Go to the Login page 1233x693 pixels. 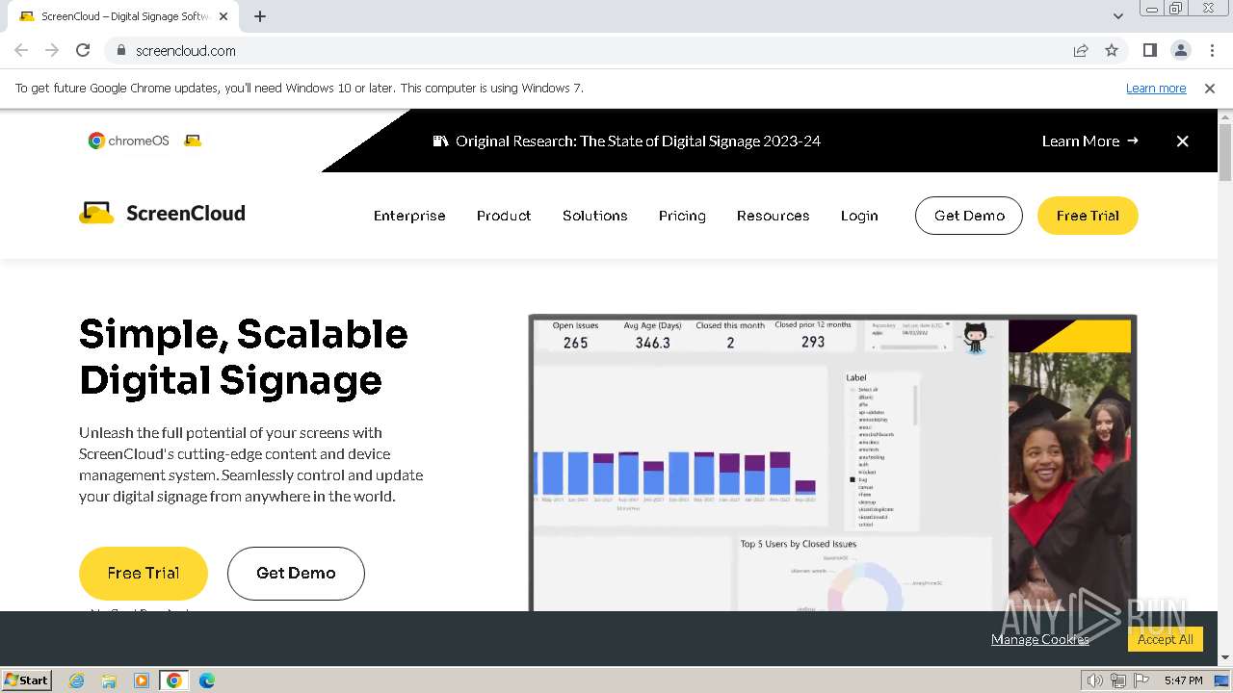tap(859, 216)
